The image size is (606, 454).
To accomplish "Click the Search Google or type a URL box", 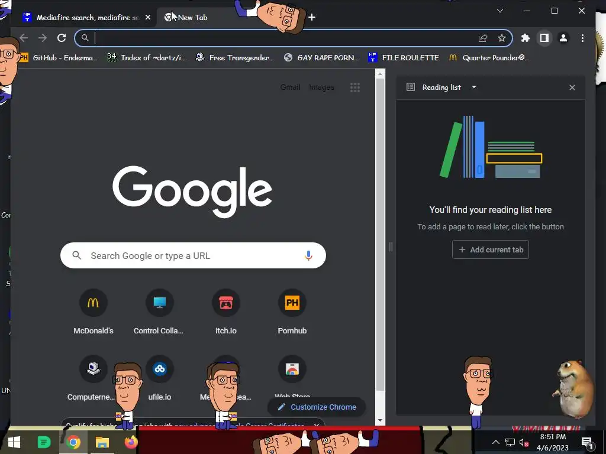I will (194, 255).
